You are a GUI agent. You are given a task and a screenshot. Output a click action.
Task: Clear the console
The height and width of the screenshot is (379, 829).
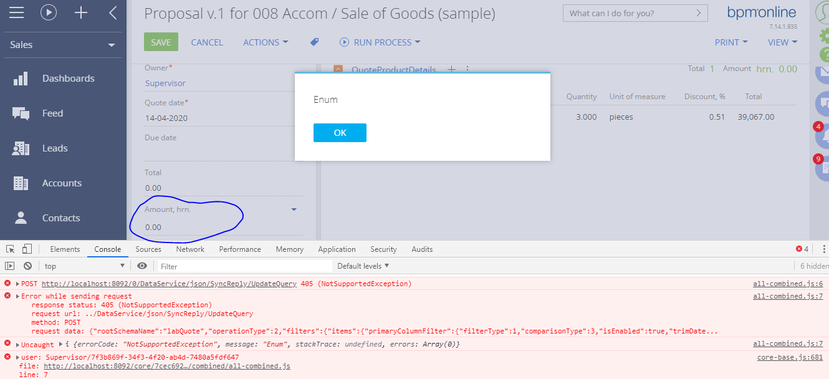point(27,266)
